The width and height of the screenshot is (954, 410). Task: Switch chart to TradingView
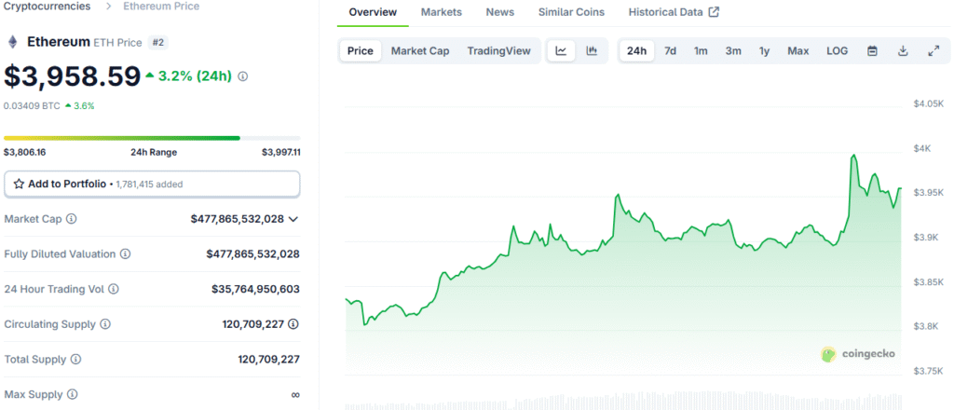[x=499, y=51]
